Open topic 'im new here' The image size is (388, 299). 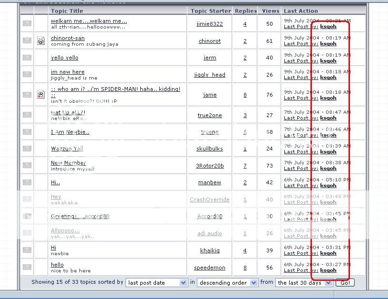pos(68,72)
